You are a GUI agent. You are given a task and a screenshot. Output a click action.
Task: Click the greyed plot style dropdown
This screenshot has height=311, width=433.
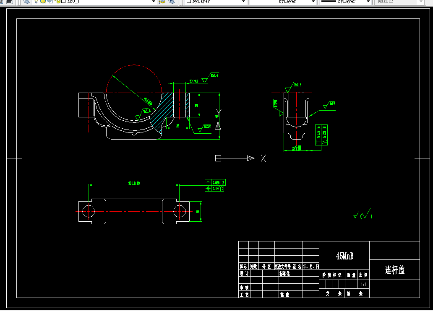point(399,2)
